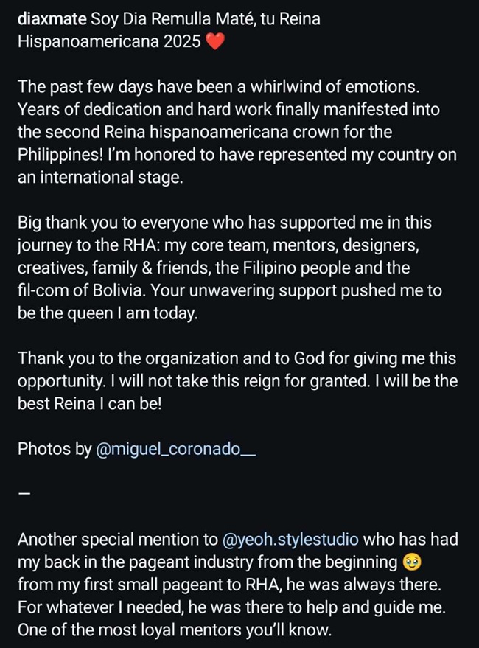The height and width of the screenshot is (648, 479).
Task: Click the red heart emoji
Action: pyautogui.click(x=213, y=42)
